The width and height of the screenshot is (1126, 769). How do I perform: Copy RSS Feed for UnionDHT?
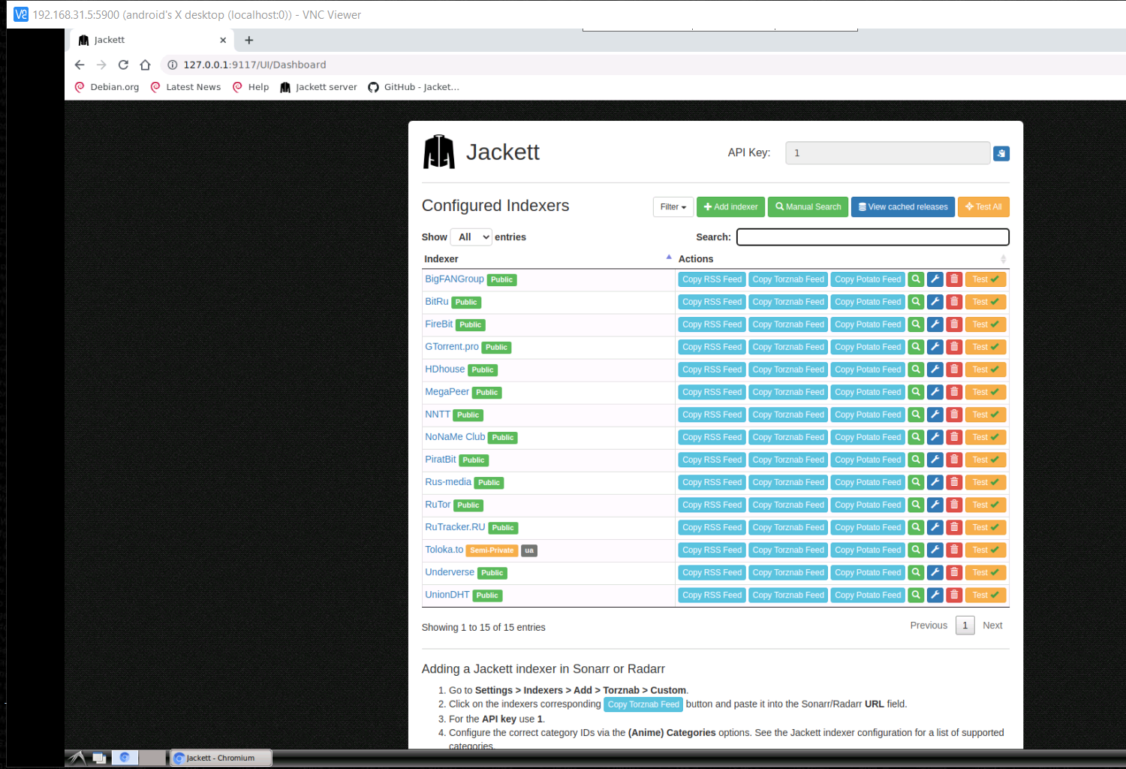coord(712,595)
